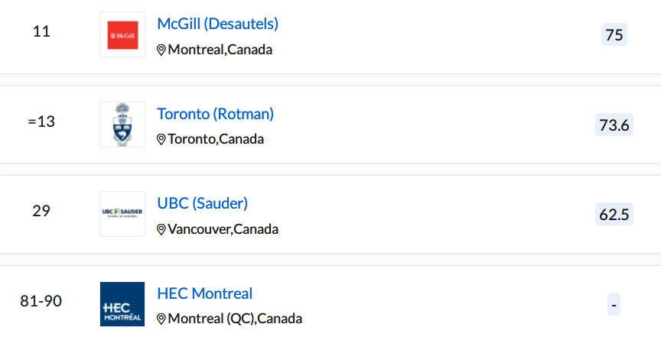Click the score badge showing 73.6
This screenshot has height=337, width=661.
[614, 125]
